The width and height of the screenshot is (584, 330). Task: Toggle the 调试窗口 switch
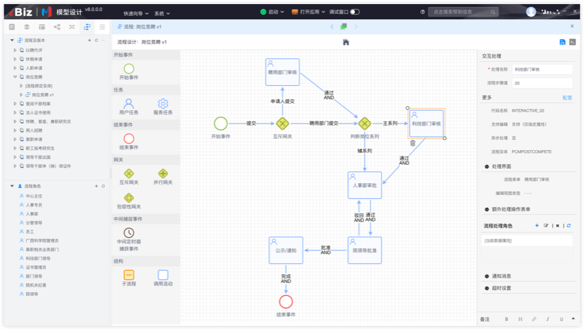[x=355, y=12]
